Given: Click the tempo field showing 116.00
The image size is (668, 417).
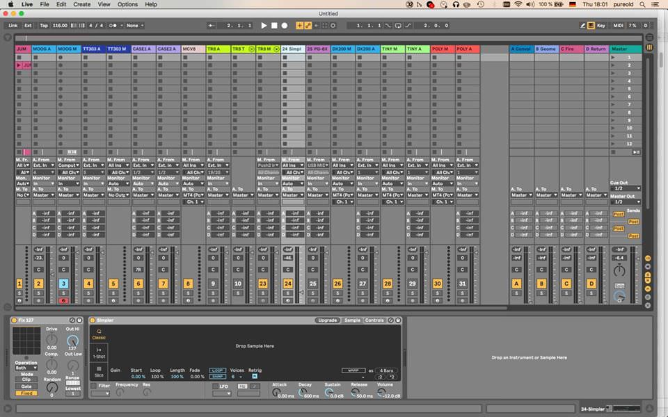Looking at the screenshot, I should [x=60, y=26].
